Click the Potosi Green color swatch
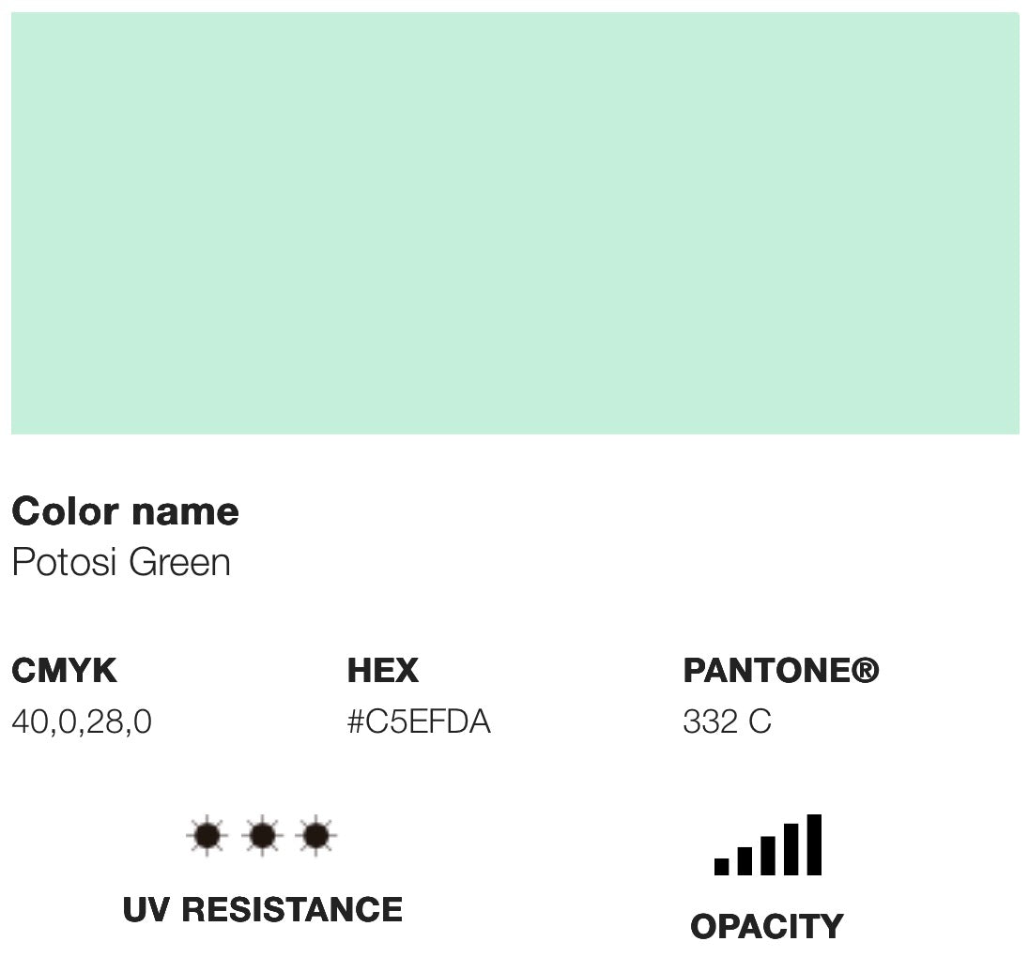 tap(515, 223)
